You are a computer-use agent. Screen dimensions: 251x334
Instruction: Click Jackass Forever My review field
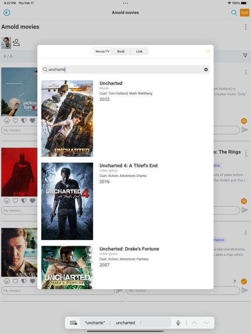click(x=20, y=130)
